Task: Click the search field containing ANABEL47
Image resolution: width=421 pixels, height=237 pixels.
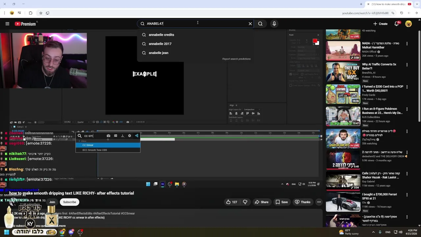Action: (195, 24)
